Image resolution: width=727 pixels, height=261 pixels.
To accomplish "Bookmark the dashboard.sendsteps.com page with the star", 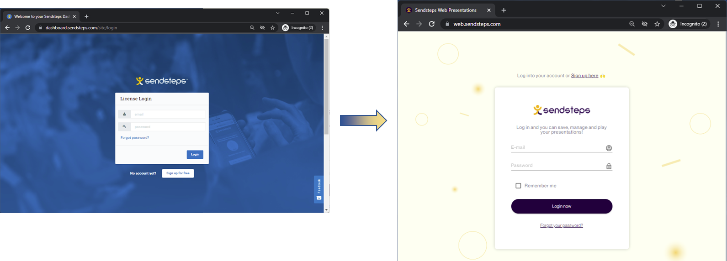I will pyautogui.click(x=273, y=28).
